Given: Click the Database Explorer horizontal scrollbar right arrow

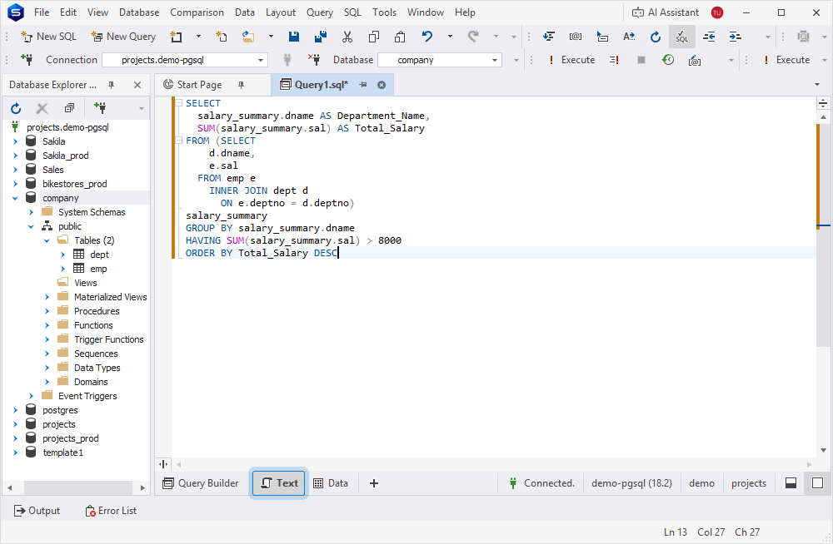Looking at the screenshot, I should 142,487.
